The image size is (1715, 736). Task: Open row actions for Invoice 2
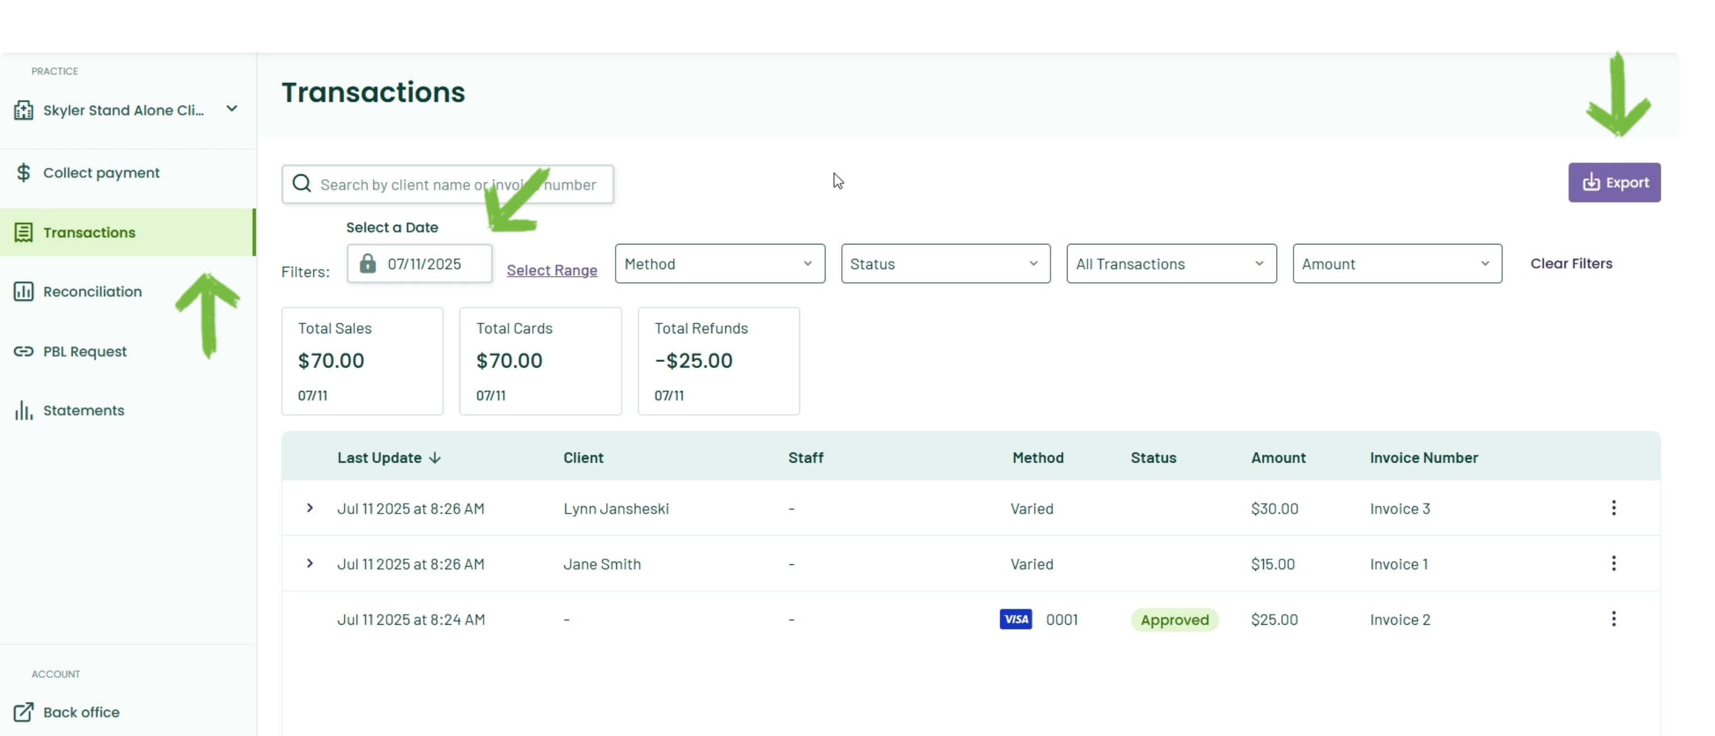[x=1613, y=620]
